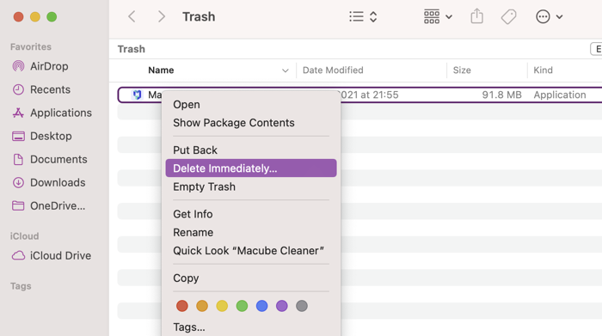The image size is (602, 336).
Task: Toggle the Name sort order chevron
Action: [285, 70]
